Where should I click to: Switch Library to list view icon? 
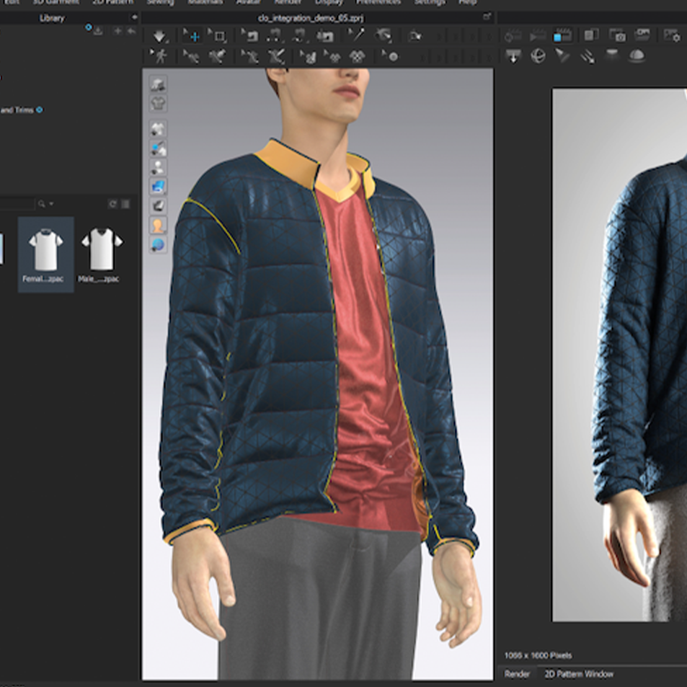(x=125, y=204)
